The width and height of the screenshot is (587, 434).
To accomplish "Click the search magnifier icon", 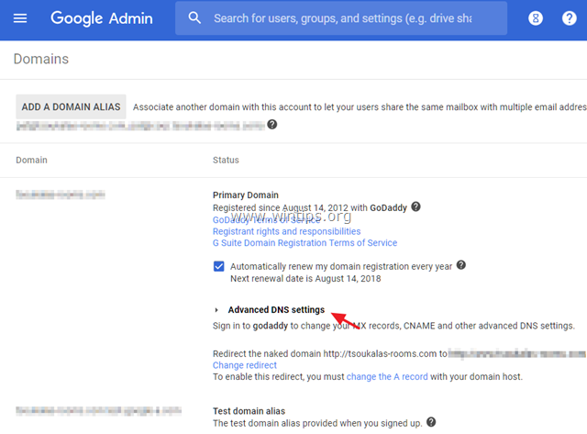I will pyautogui.click(x=194, y=17).
